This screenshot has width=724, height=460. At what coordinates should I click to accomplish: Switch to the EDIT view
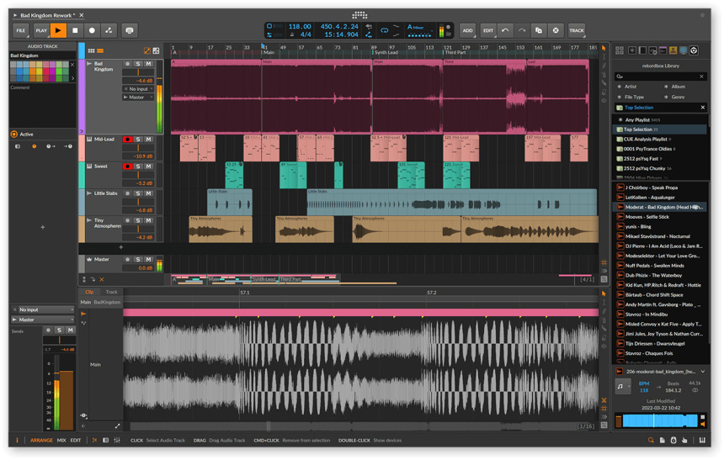tap(76, 441)
